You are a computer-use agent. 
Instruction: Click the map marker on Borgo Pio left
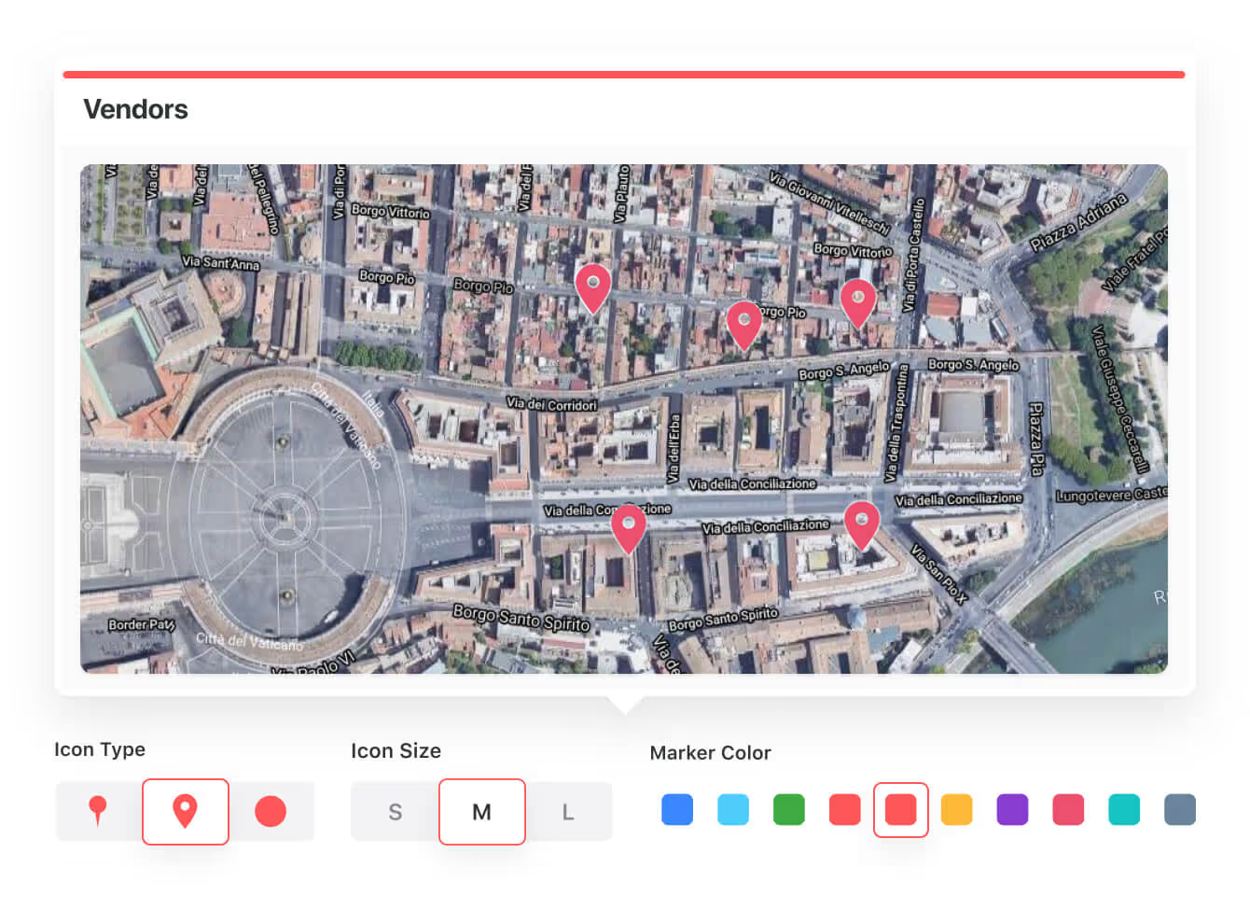click(x=592, y=286)
